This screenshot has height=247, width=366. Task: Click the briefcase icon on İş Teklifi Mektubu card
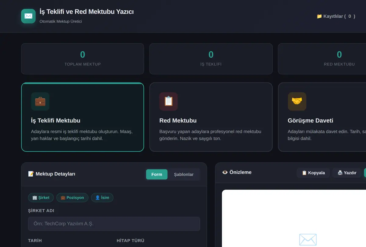(40, 101)
